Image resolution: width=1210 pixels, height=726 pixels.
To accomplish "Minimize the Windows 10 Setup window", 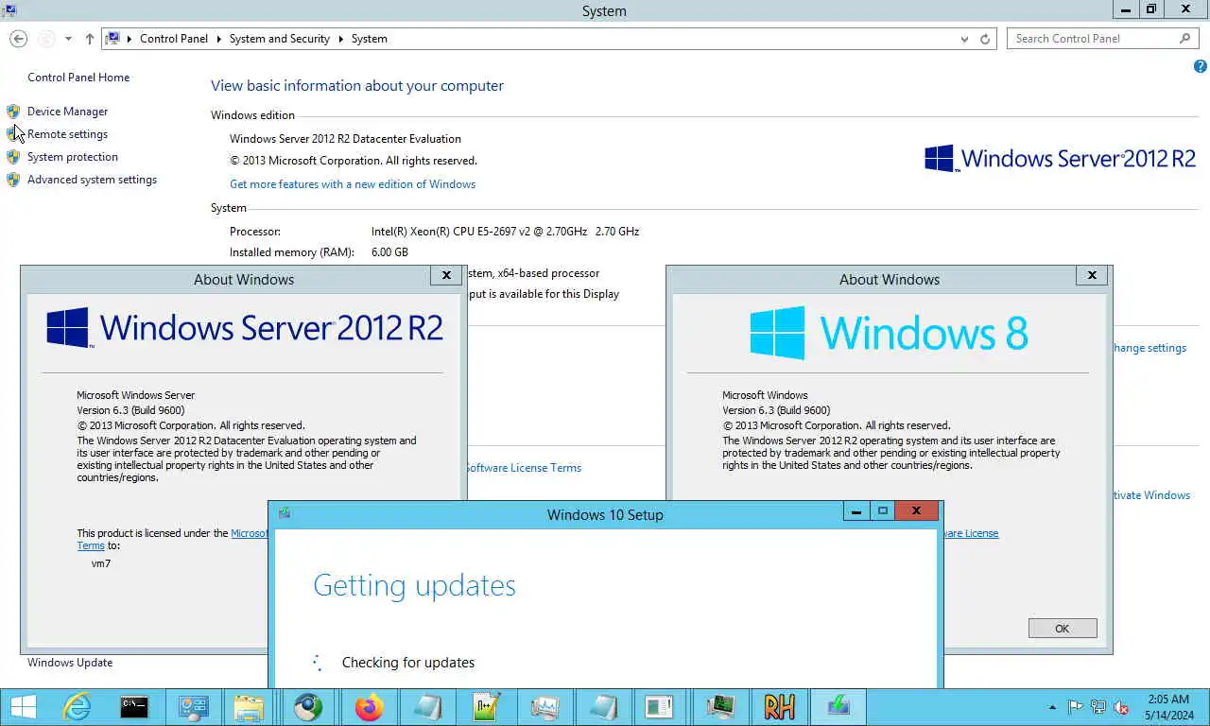I will [856, 511].
